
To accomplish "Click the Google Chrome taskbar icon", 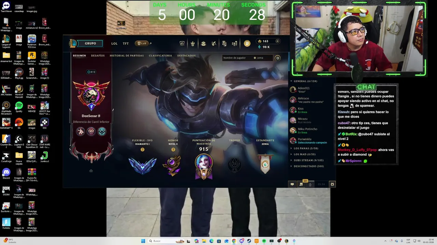I will [x=234, y=241].
